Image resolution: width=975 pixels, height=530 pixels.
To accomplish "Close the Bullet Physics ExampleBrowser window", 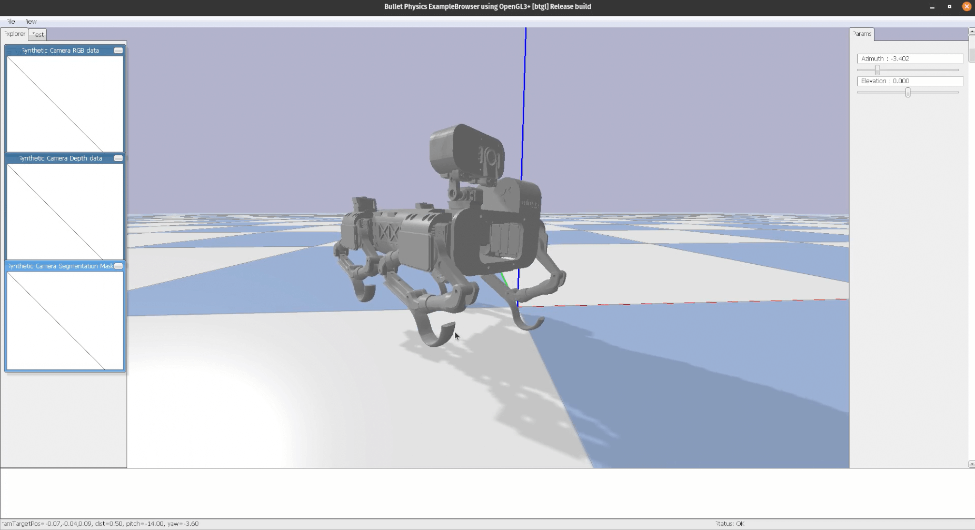I will [967, 7].
